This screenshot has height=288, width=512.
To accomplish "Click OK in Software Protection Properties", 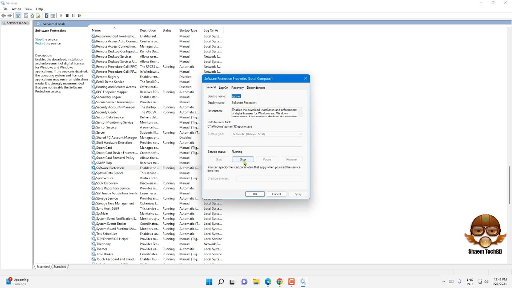I will pyautogui.click(x=255, y=194).
